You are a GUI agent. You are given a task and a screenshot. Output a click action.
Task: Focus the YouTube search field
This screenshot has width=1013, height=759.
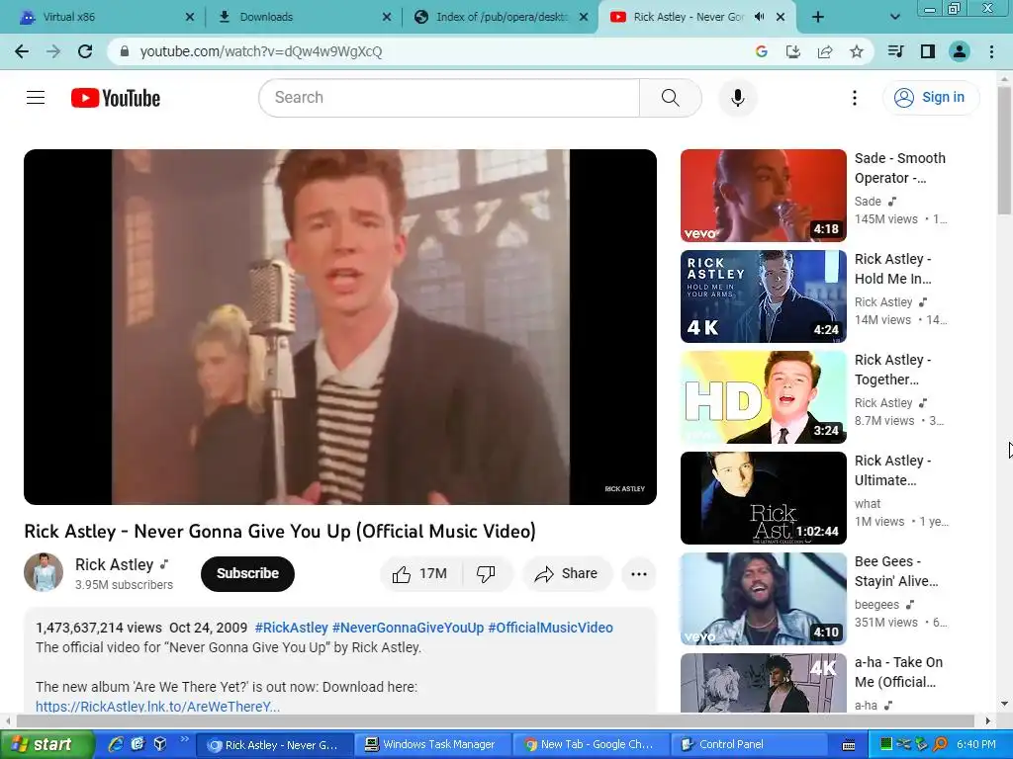[449, 98]
